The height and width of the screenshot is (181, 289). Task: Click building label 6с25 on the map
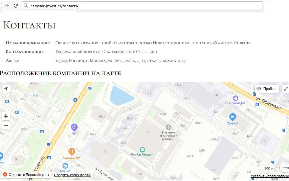(x=198, y=122)
